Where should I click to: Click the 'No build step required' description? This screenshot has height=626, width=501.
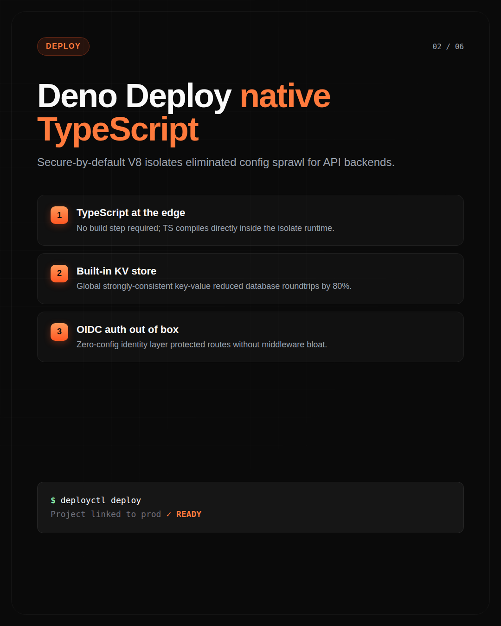(x=206, y=228)
